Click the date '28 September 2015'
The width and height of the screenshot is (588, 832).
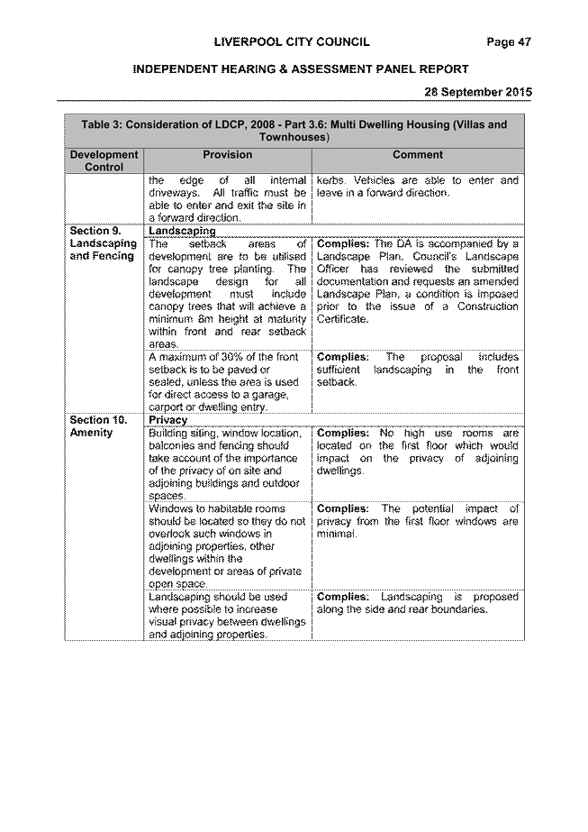pos(478,92)
